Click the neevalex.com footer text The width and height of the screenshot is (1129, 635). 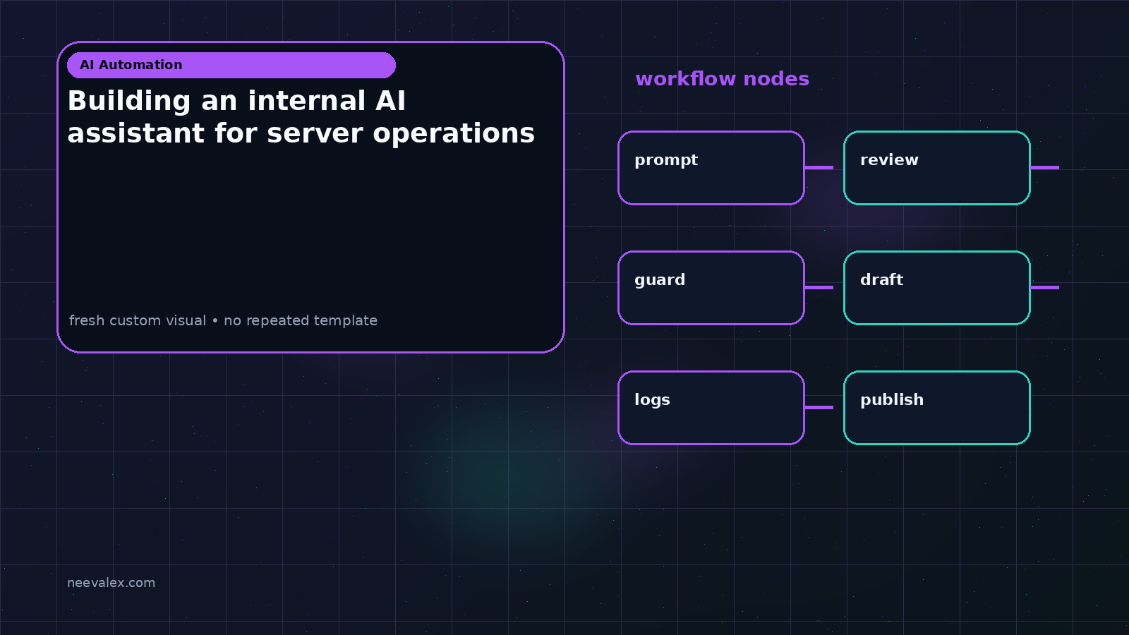pos(111,583)
